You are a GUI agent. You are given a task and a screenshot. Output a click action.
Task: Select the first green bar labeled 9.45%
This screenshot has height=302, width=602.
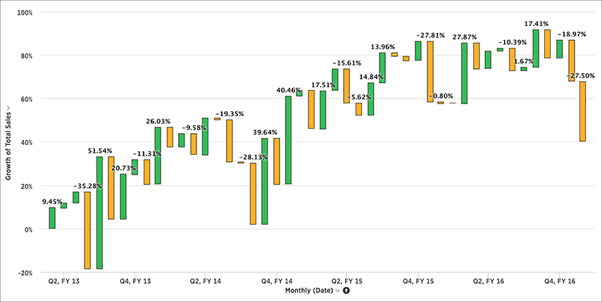point(52,218)
